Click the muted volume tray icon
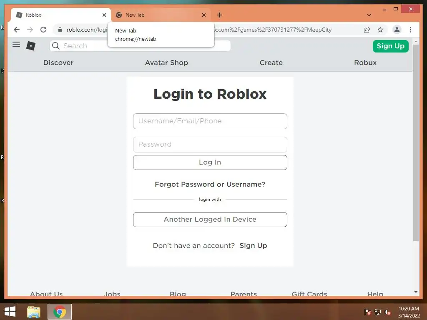Viewport: 427px width, 320px height. coord(388,312)
